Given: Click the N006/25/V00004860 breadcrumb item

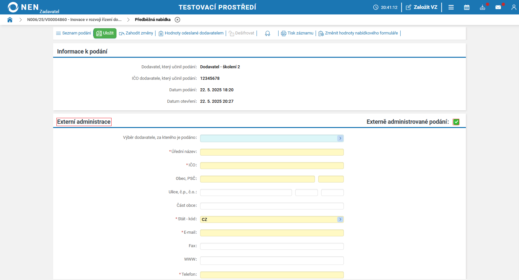Looking at the screenshot, I should coord(74,20).
